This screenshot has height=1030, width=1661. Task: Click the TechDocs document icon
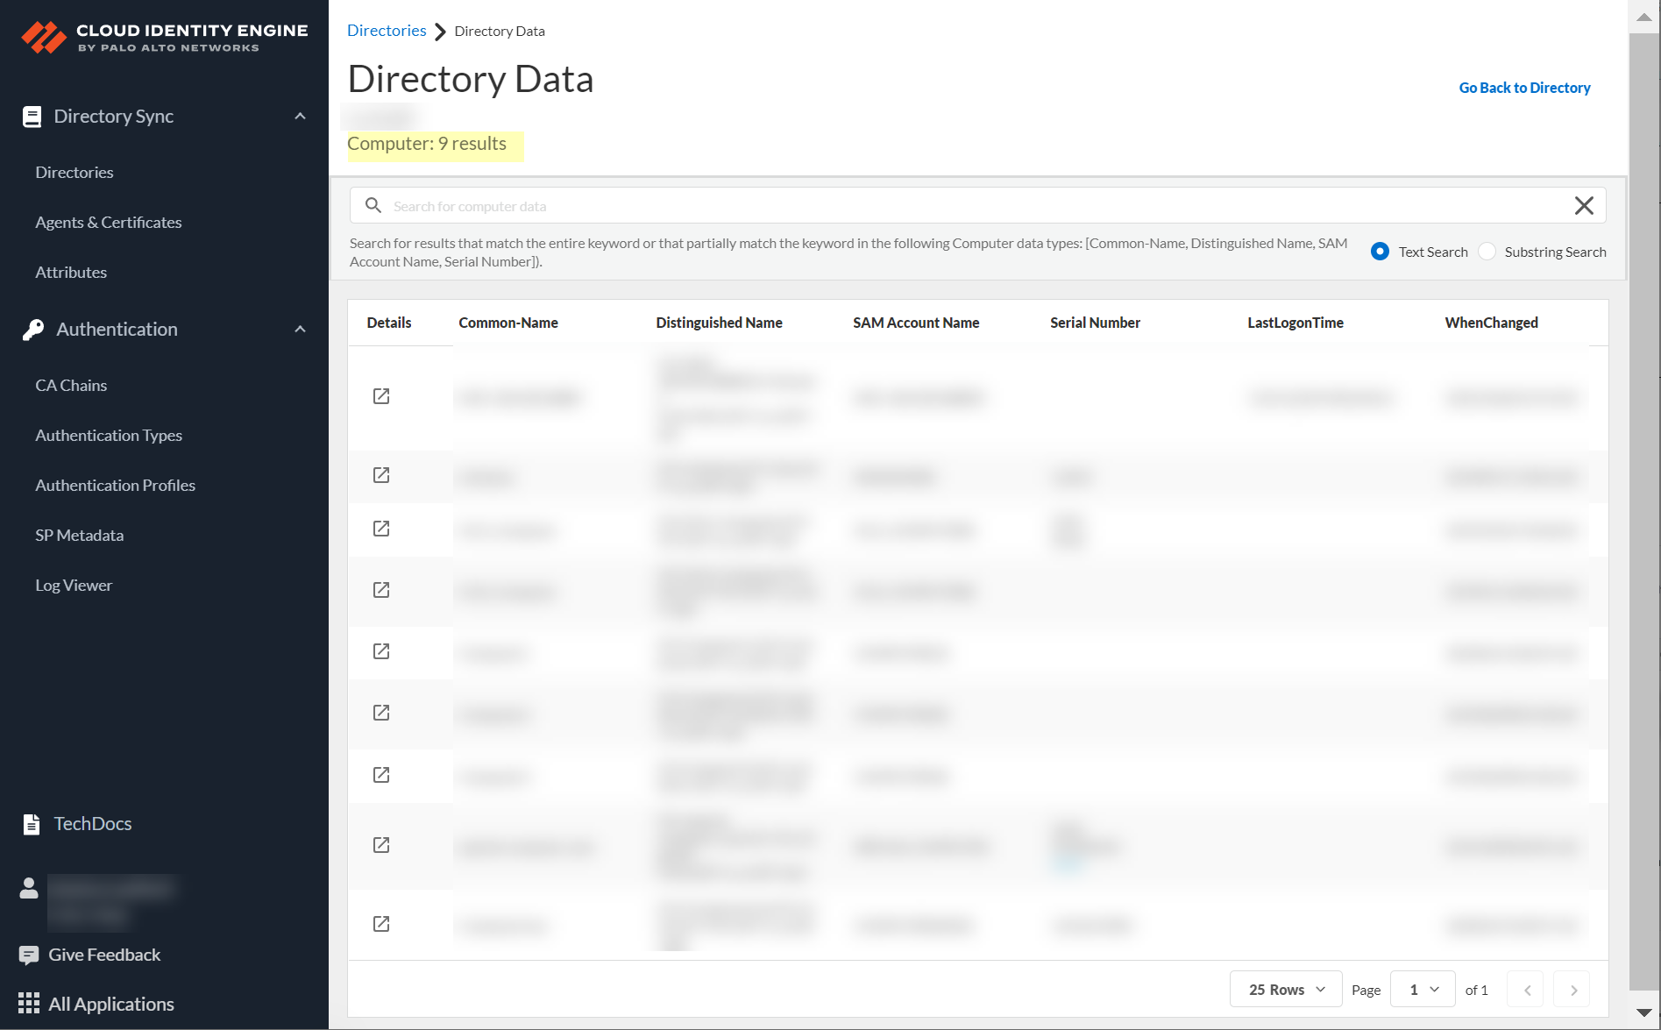(32, 824)
